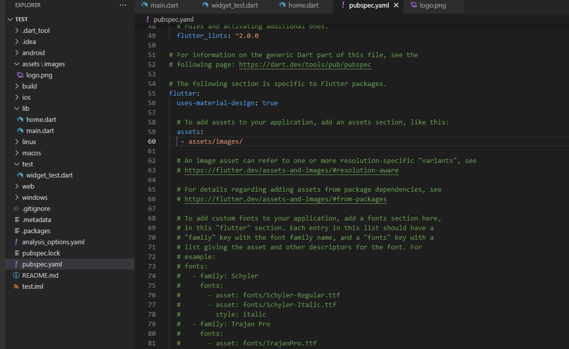Open analysis_options.yaml file
This screenshot has height=349, width=569.
pyautogui.click(x=53, y=242)
